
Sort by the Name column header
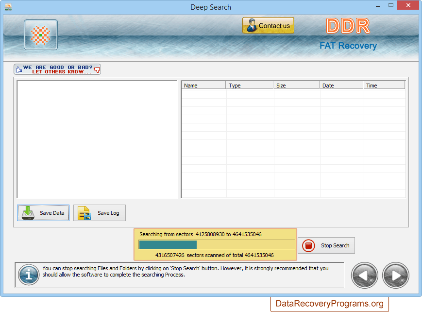coord(203,86)
